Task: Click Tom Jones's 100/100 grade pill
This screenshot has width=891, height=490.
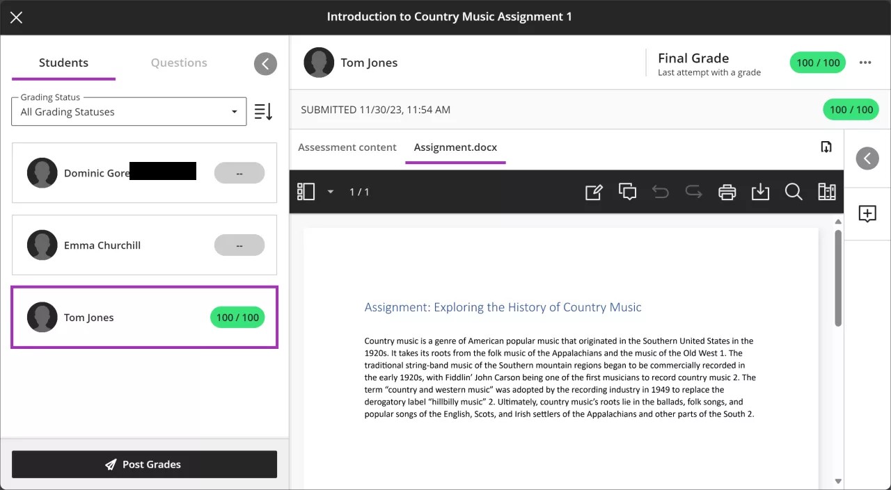Action: [237, 317]
